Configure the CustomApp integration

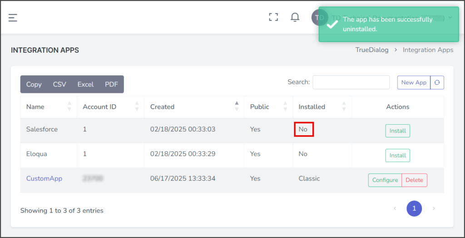(x=385, y=180)
